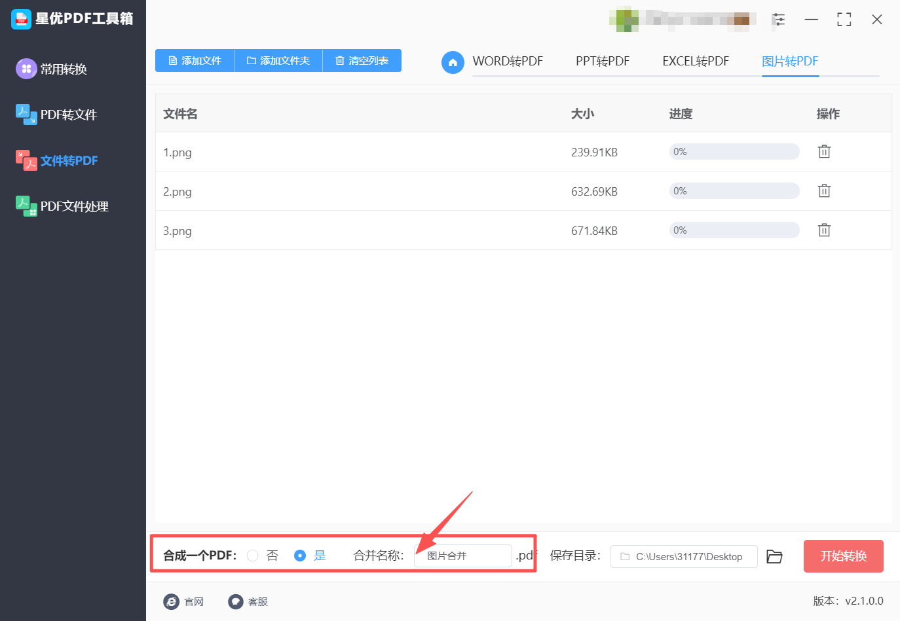
Task: Contact support via 客服 link
Action: tap(258, 602)
